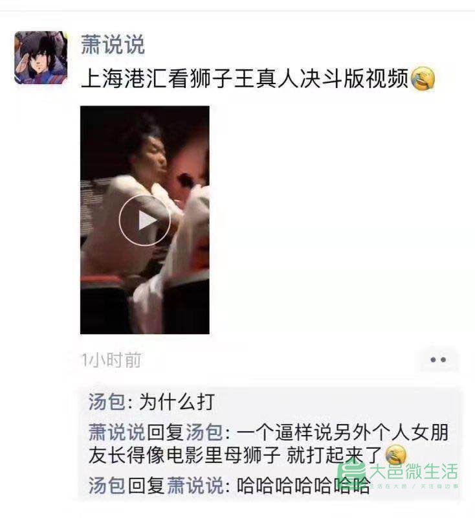Open the video thumbnail preview
The height and width of the screenshot is (518, 475).
pyautogui.click(x=144, y=220)
